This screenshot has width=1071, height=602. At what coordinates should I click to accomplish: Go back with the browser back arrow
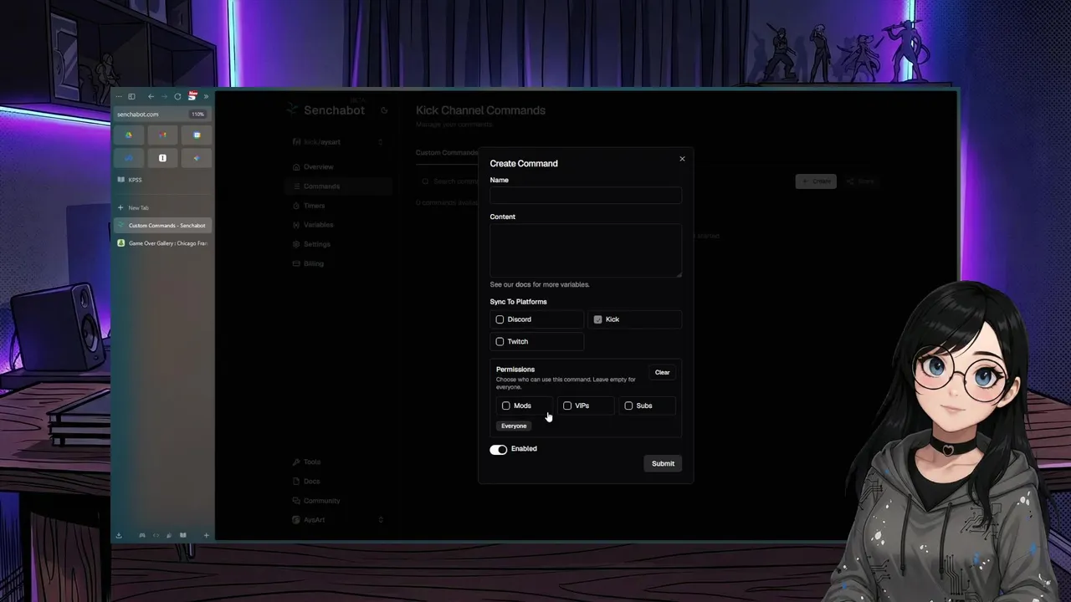point(151,96)
